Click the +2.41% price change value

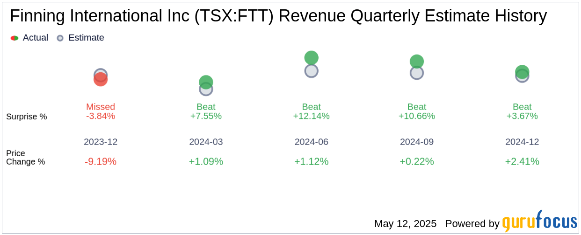point(522,161)
